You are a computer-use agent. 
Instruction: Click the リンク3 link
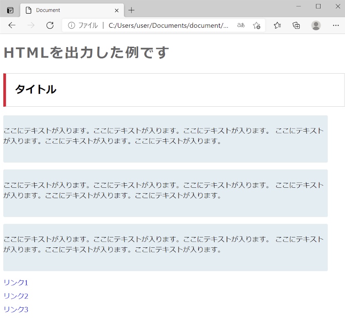pos(16,309)
